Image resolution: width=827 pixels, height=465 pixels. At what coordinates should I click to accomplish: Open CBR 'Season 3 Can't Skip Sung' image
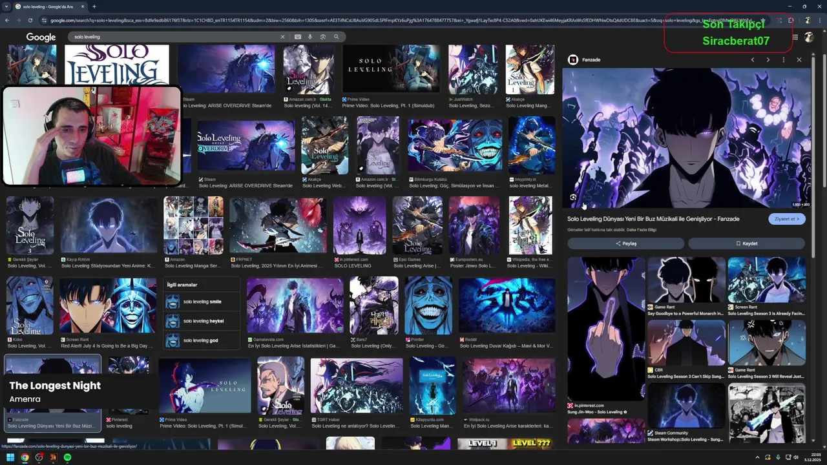pos(686,343)
